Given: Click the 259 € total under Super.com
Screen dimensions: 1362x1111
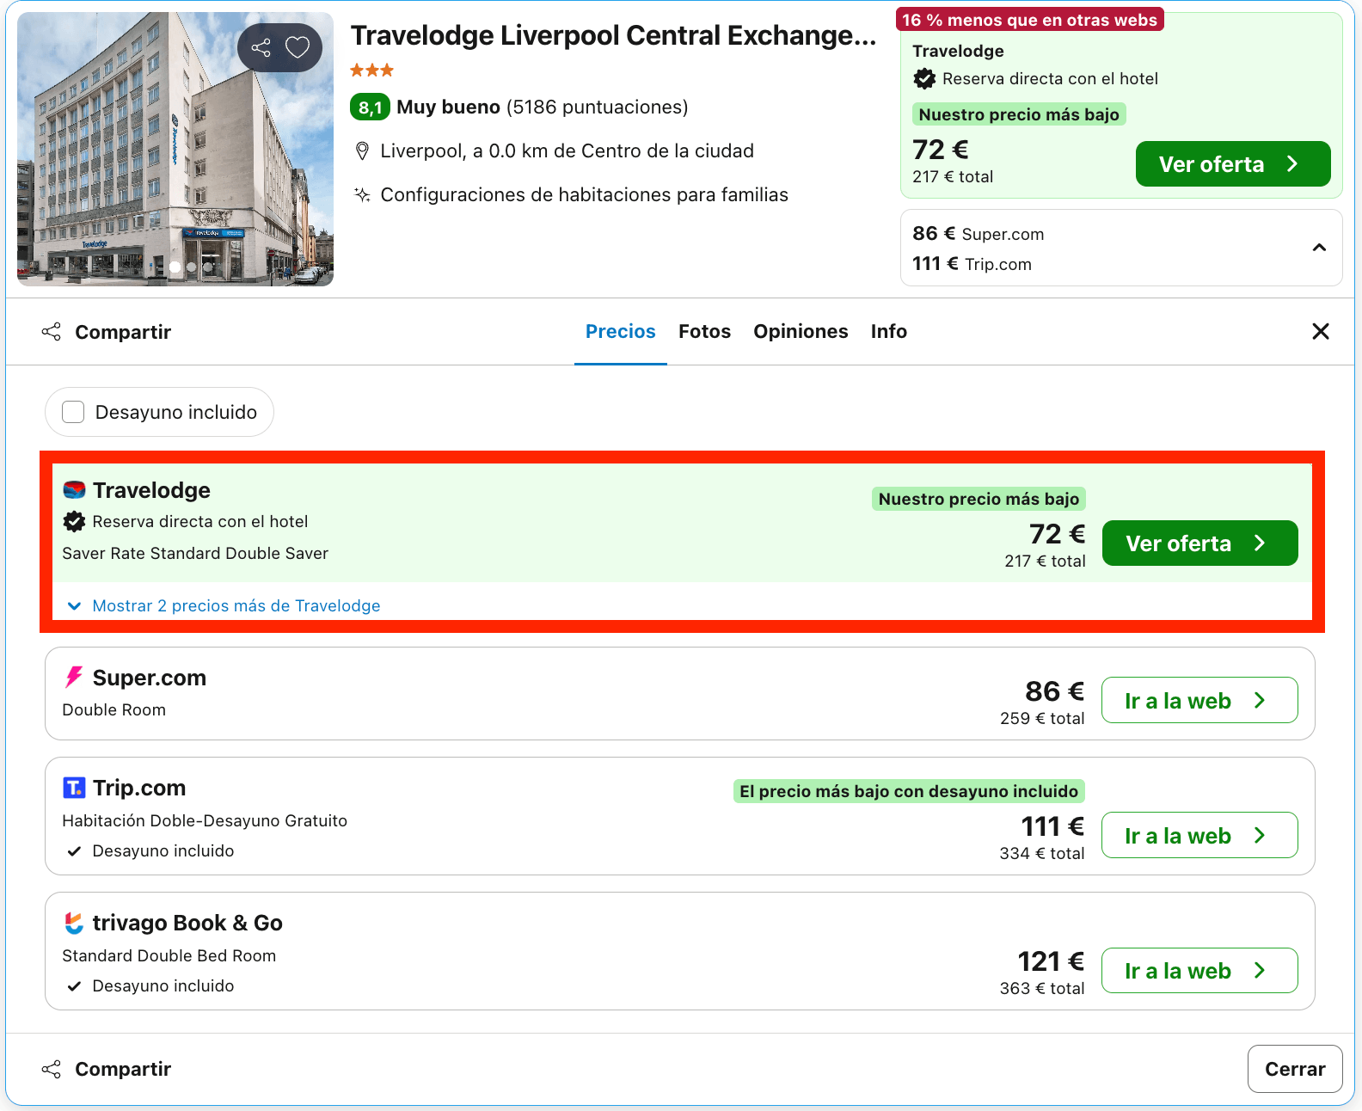Looking at the screenshot, I should pos(1042,718).
